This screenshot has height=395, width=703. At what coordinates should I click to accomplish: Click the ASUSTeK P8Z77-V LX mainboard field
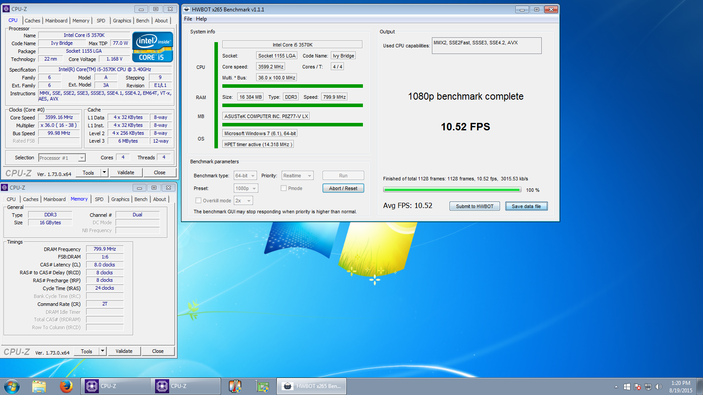point(266,116)
